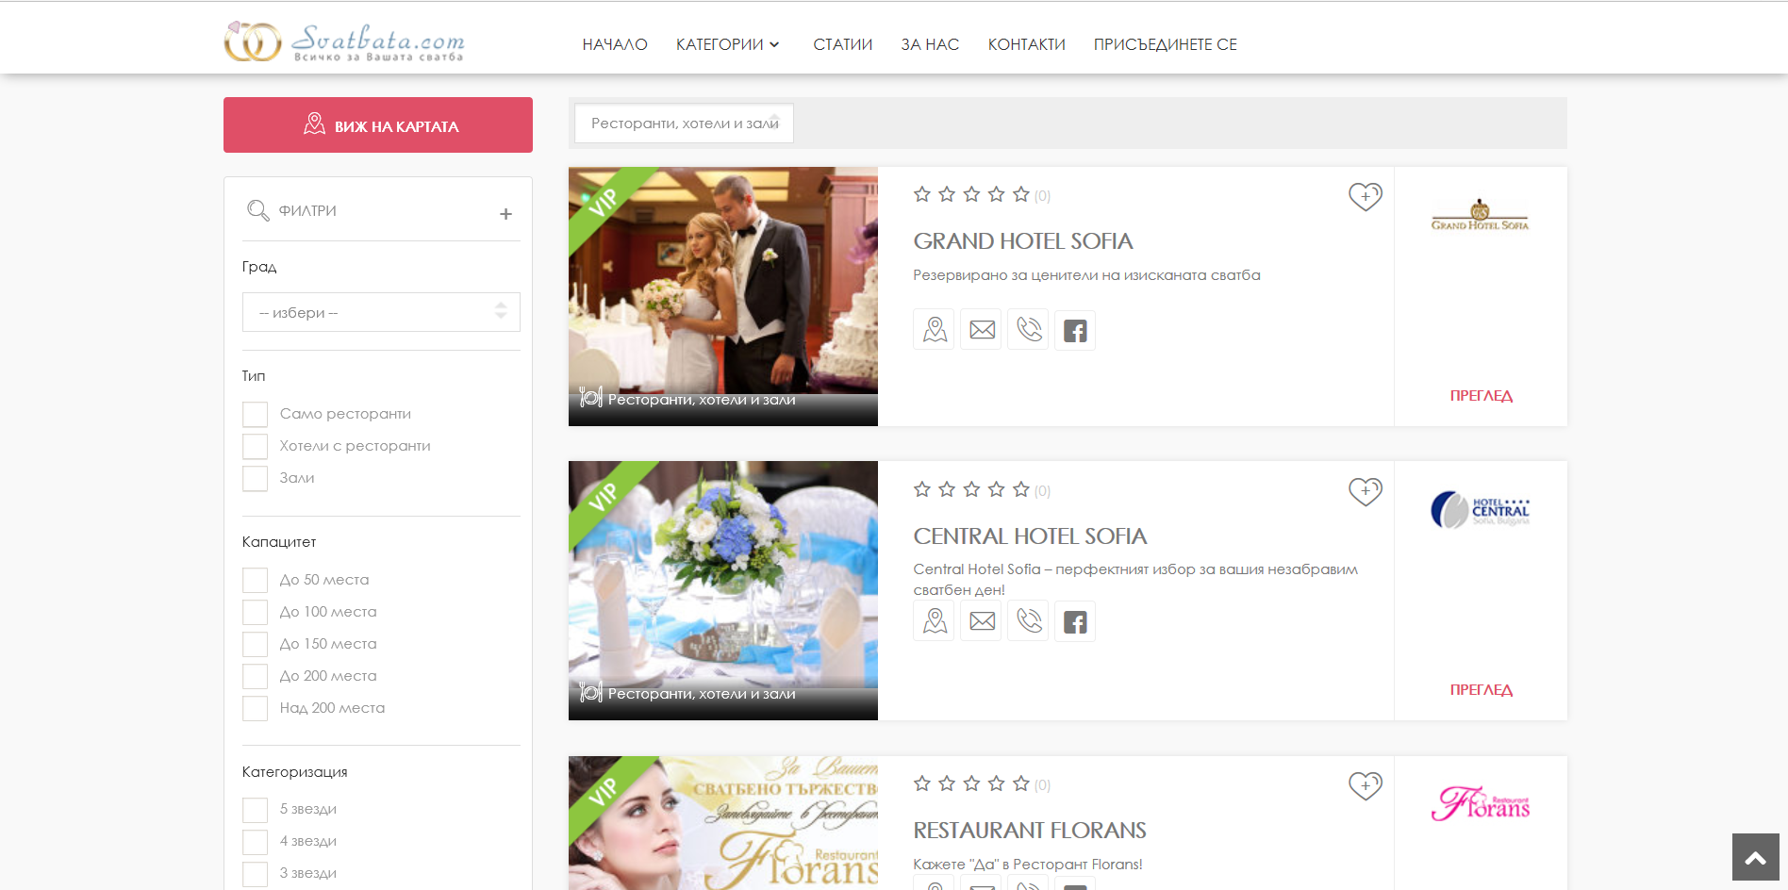This screenshot has width=1788, height=890.
Task: Click phone icon for Central Hotel Sofia
Action: click(1029, 621)
